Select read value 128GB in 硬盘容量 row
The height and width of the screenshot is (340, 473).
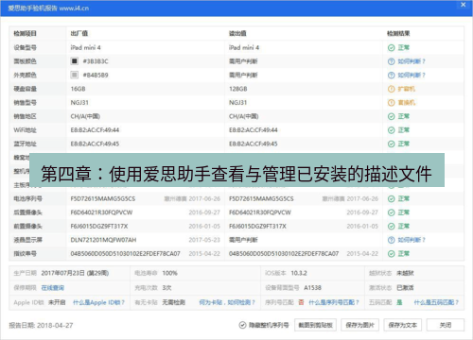(x=238, y=89)
